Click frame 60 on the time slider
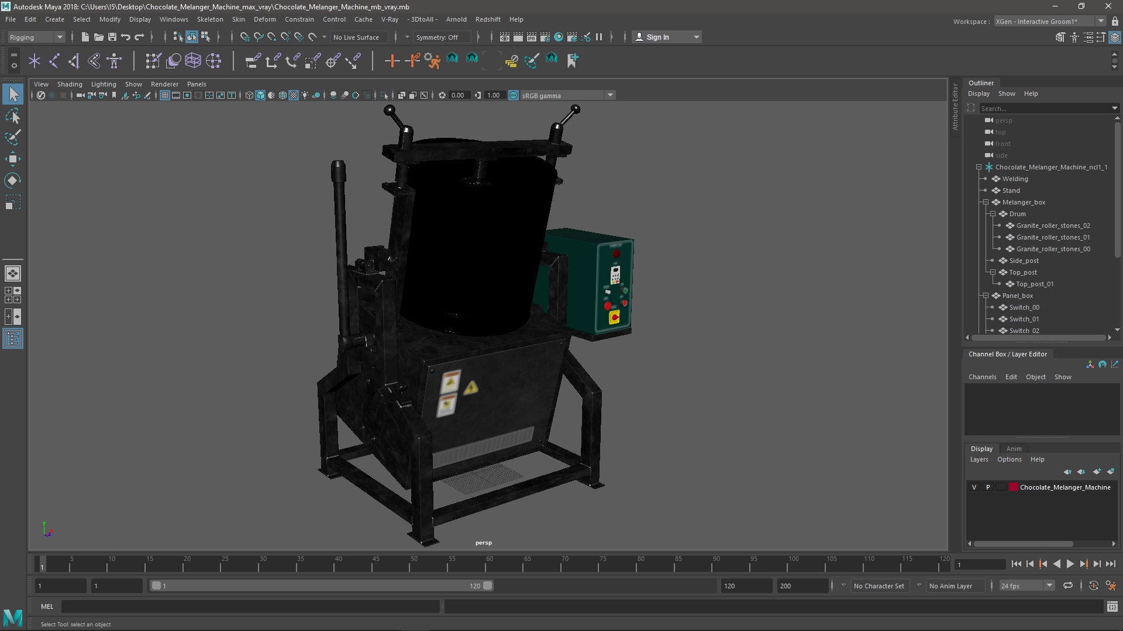Image resolution: width=1123 pixels, height=631 pixels. 489,564
